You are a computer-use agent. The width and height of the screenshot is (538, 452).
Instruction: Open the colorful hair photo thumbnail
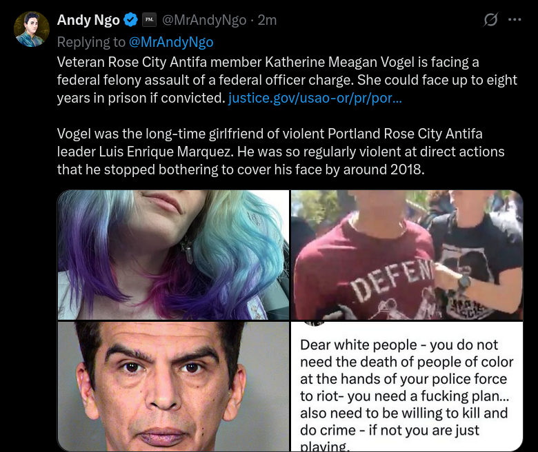point(173,255)
